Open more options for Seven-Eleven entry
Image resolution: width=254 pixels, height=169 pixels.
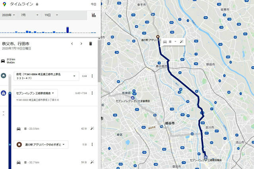pos(92,93)
